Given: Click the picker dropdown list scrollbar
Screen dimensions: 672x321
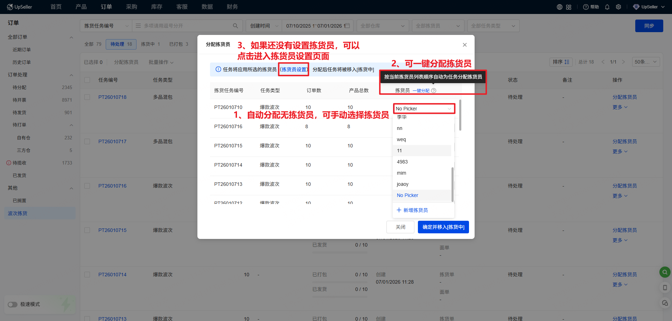Looking at the screenshot, I should point(452,184).
